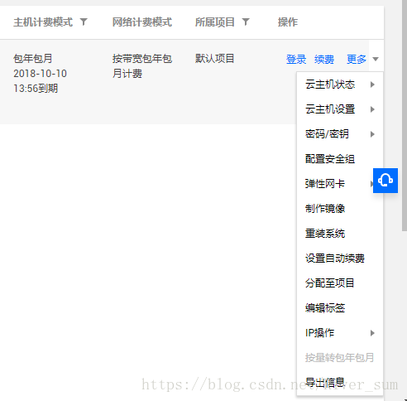Choose 重装系统 menu item
The width and height of the screenshot is (407, 401).
pyautogui.click(x=340, y=234)
